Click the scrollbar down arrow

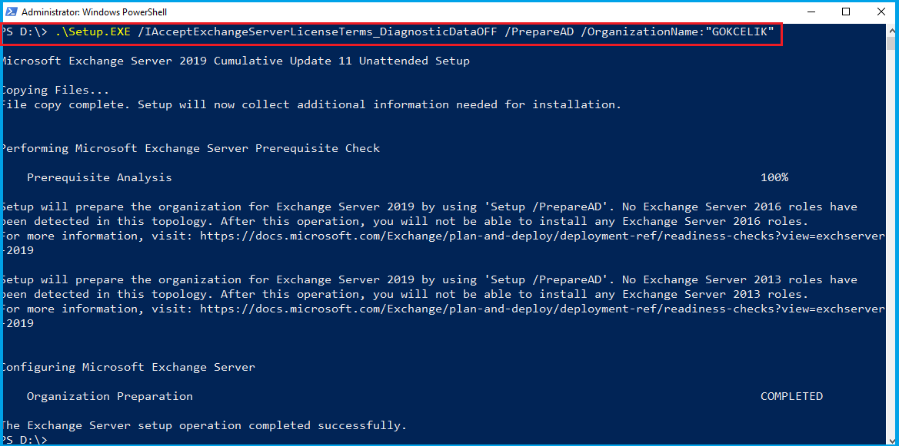(892, 439)
